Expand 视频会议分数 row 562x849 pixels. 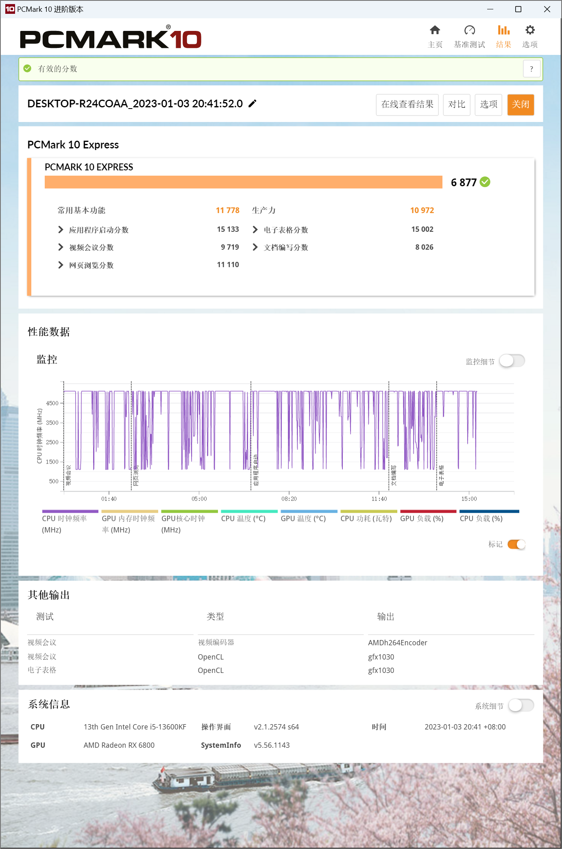pyautogui.click(x=61, y=247)
